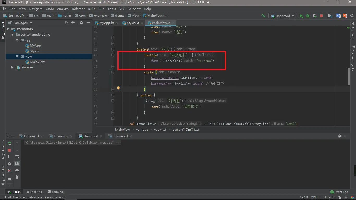Image resolution: width=356 pixels, height=200 pixels.
Task: Select MyApp file in the tree
Action: [35, 46]
